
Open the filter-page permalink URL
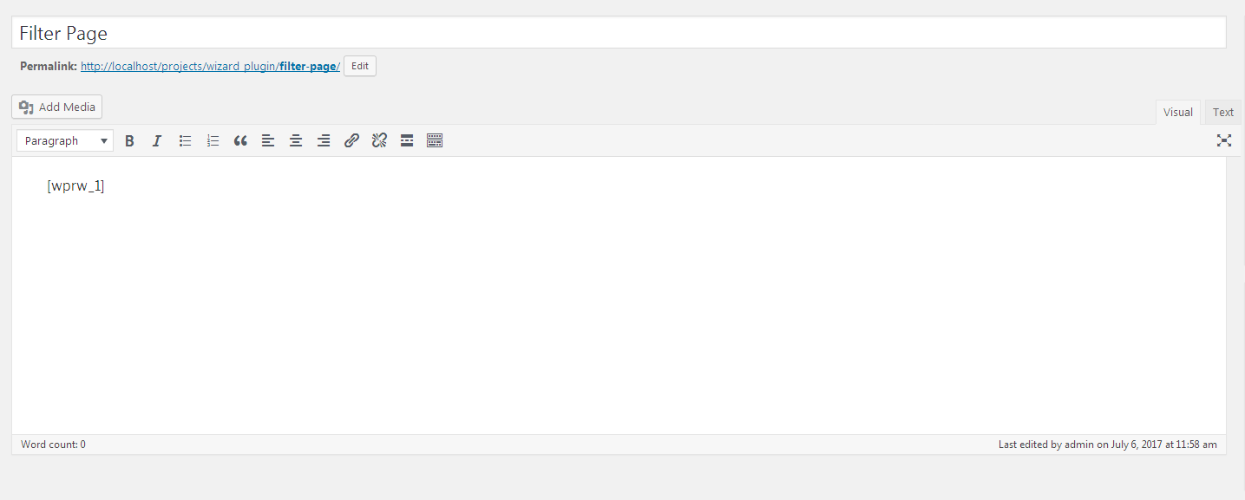[x=210, y=66]
